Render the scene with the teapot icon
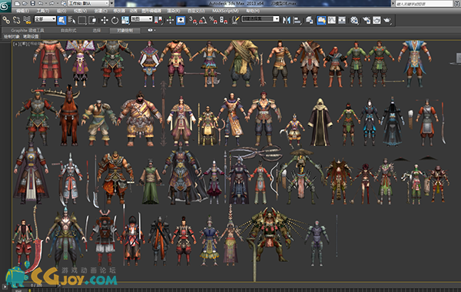The image size is (461, 292). pyautogui.click(x=387, y=20)
